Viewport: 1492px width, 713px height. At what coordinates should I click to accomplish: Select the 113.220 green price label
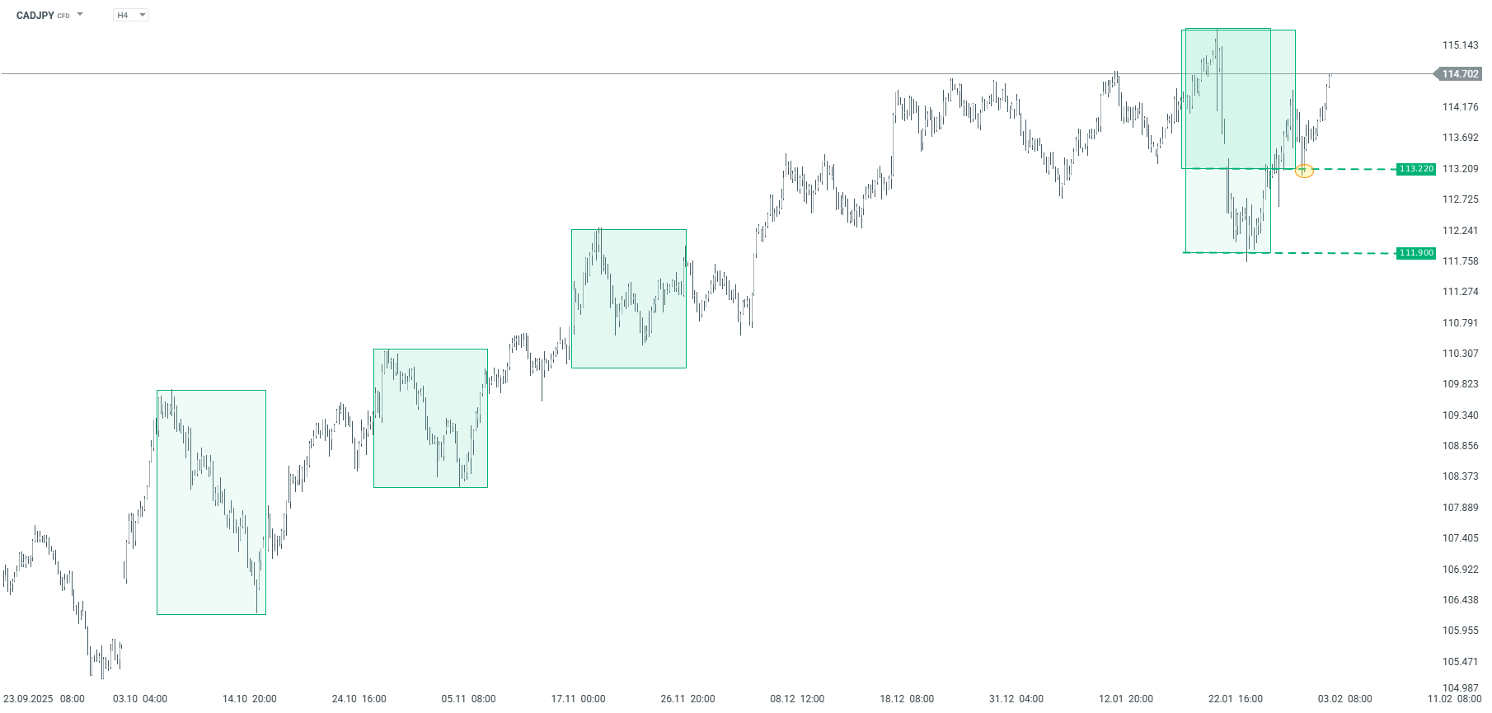(1416, 169)
